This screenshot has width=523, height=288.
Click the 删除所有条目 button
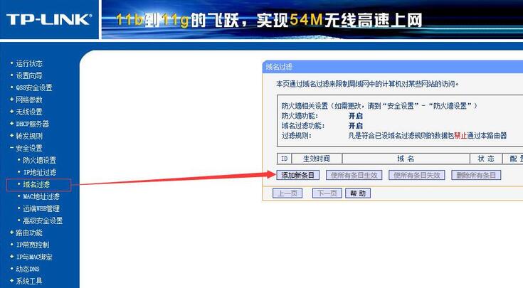click(x=476, y=175)
